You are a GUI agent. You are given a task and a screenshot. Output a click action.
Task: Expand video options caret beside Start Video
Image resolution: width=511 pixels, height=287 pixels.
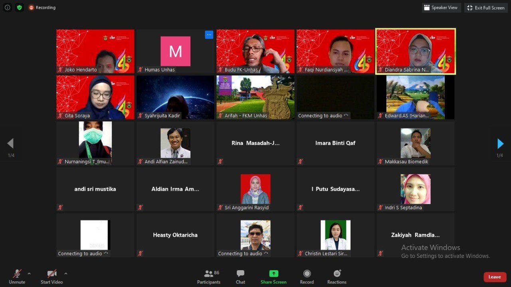point(66,273)
